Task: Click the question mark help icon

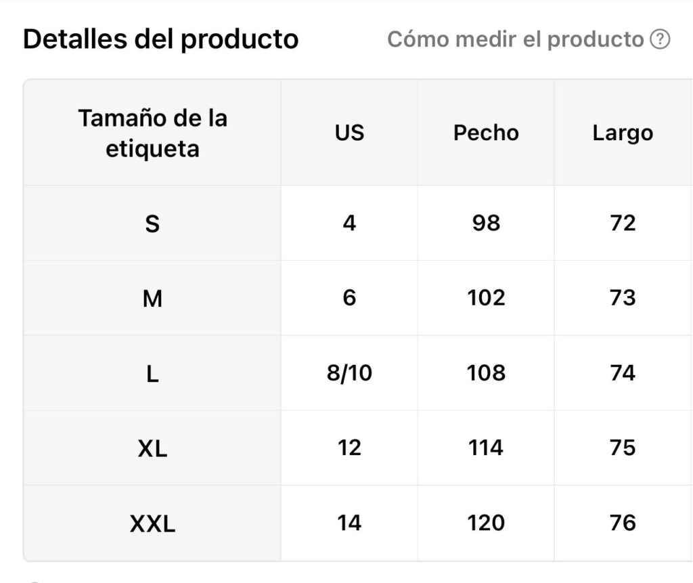Action: (660, 39)
